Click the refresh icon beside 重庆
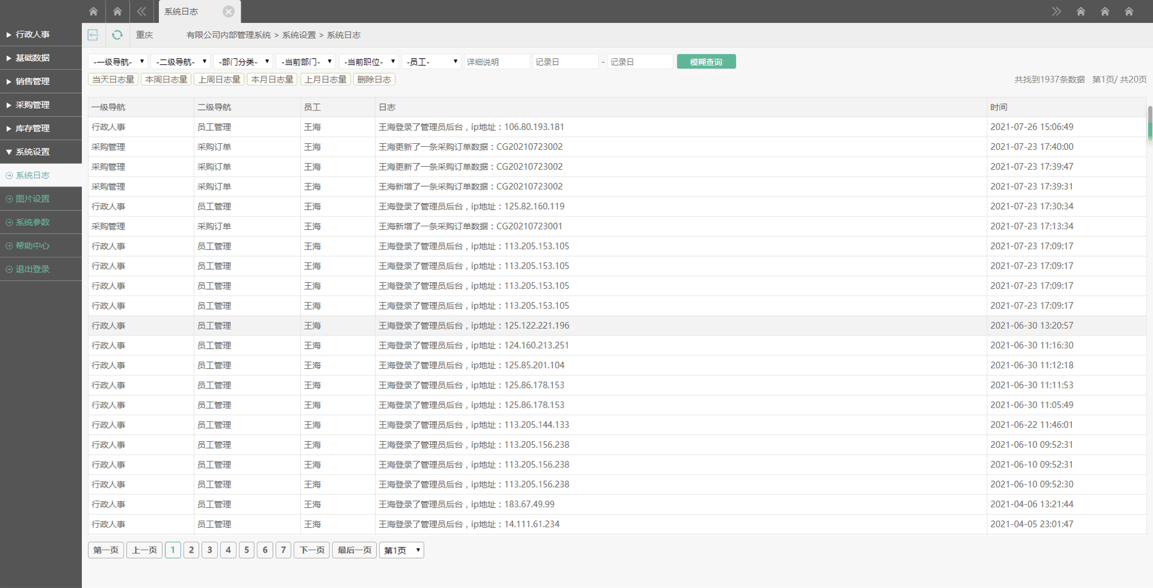This screenshot has height=588, width=1153. point(117,35)
